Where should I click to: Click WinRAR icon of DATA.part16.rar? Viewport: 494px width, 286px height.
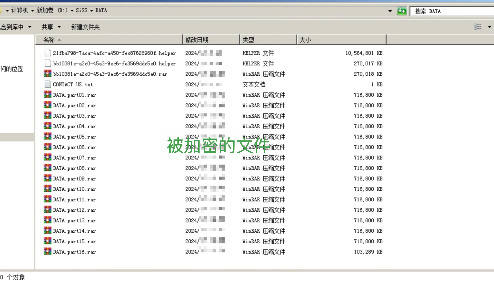(47, 252)
